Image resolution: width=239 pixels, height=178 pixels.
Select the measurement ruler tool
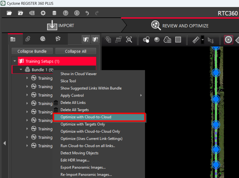tap(196, 40)
